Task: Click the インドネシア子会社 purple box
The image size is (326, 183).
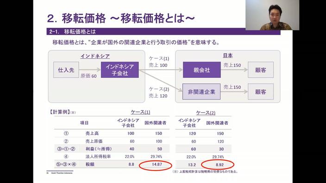Action: (x=120, y=70)
